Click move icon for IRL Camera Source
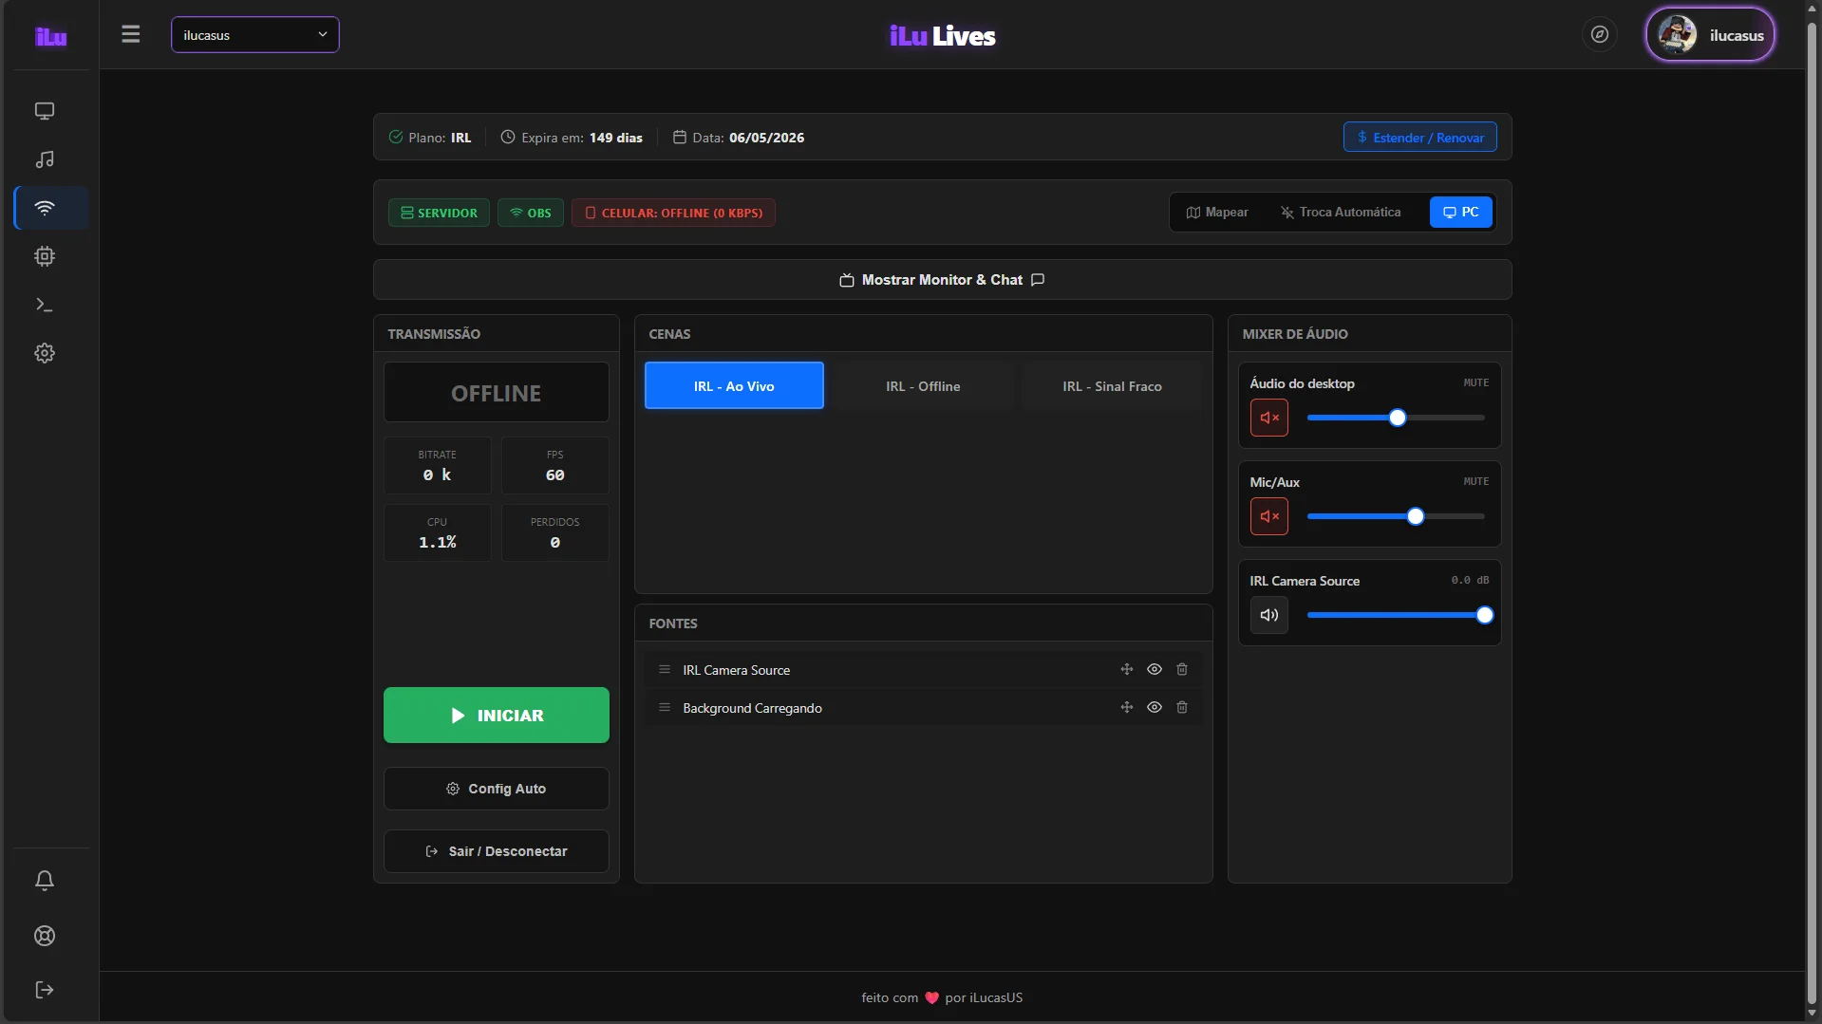Screen dimensions: 1822x1024 (1127, 669)
